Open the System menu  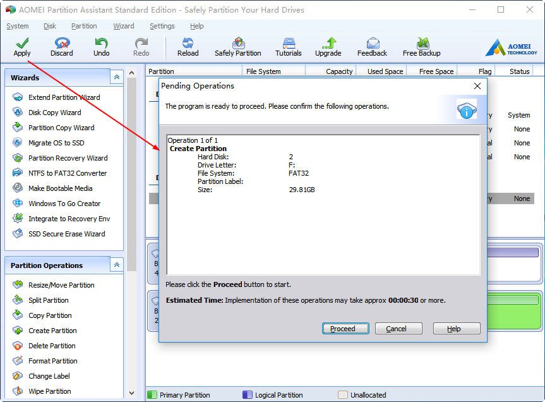(x=18, y=26)
